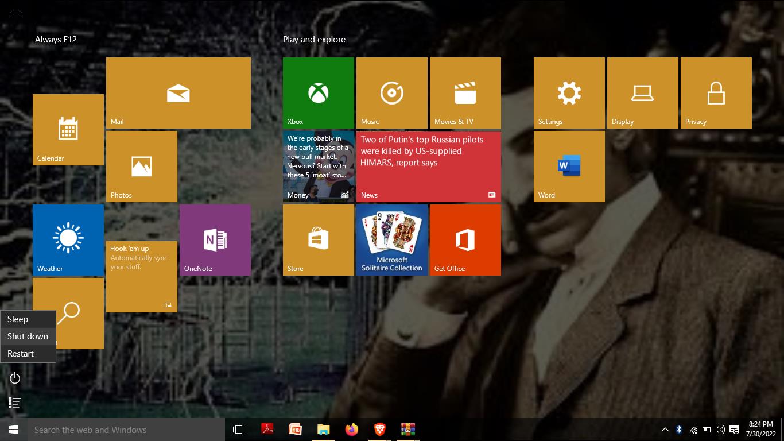Launch OneNote from its tile

pos(215,240)
